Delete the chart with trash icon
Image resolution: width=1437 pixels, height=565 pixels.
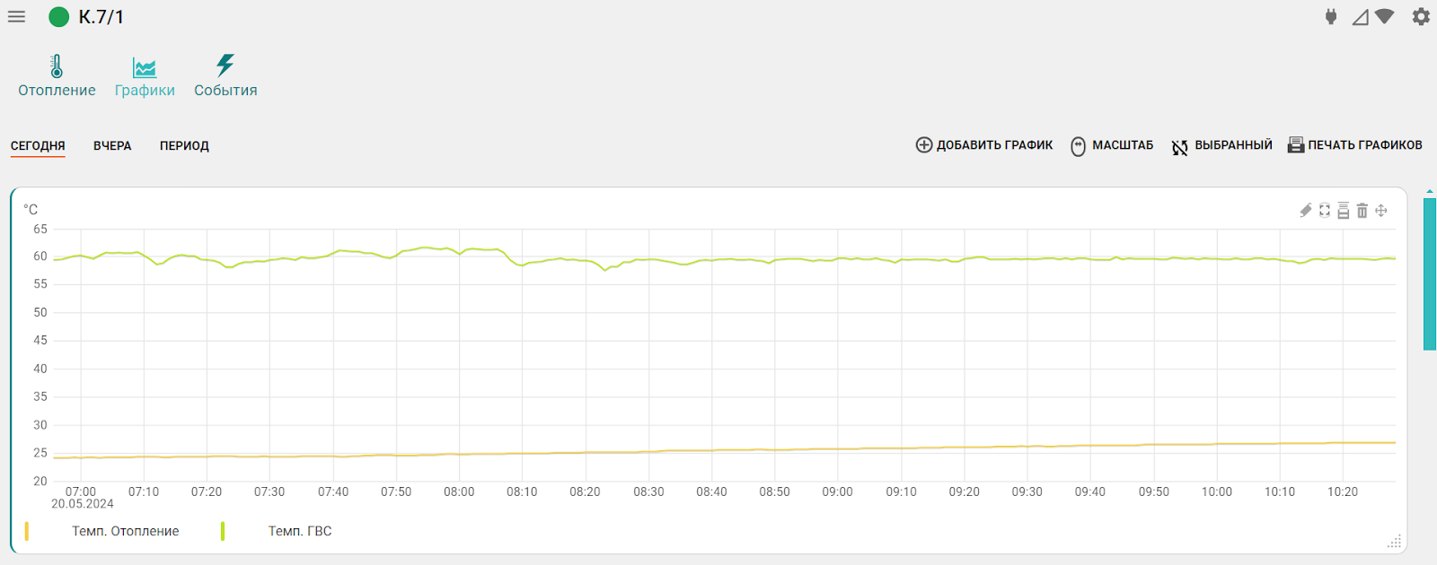coord(1362,211)
